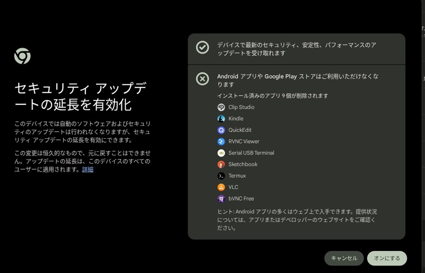
Task: Click the X circle icon next to Android notice
Action: point(202,79)
